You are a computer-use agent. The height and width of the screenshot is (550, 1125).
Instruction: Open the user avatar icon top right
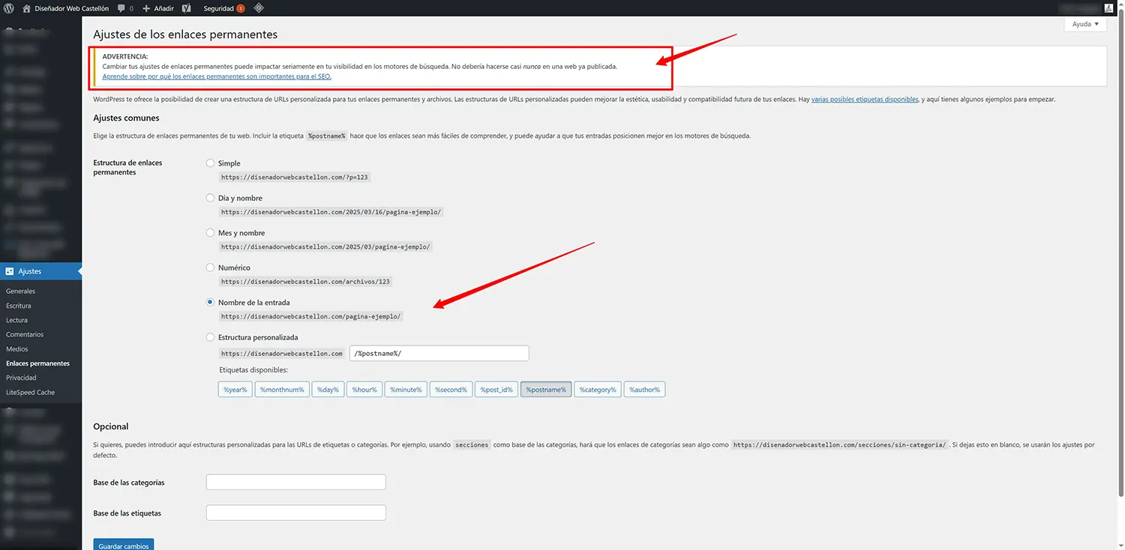1108,8
